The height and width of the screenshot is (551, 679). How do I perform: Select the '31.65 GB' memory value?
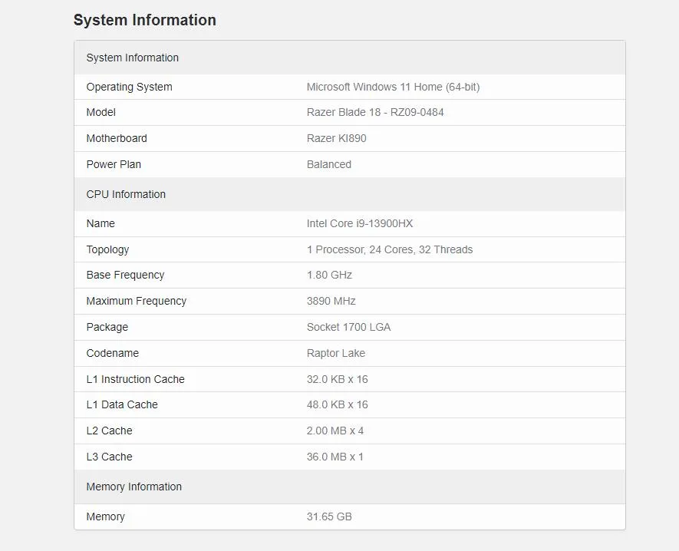329,516
